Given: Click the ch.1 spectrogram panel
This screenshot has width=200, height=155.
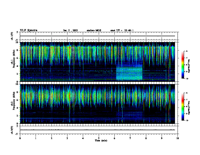Looking at the screenshot, I should pyautogui.click(x=97, y=62).
